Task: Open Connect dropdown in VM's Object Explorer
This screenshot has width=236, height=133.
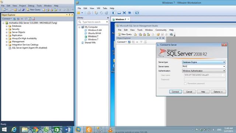Action: tap(122, 42)
